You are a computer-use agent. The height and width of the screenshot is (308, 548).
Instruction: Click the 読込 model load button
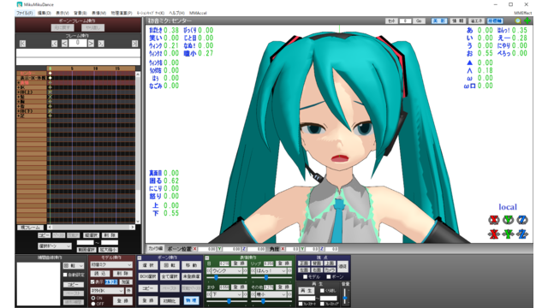(99, 274)
